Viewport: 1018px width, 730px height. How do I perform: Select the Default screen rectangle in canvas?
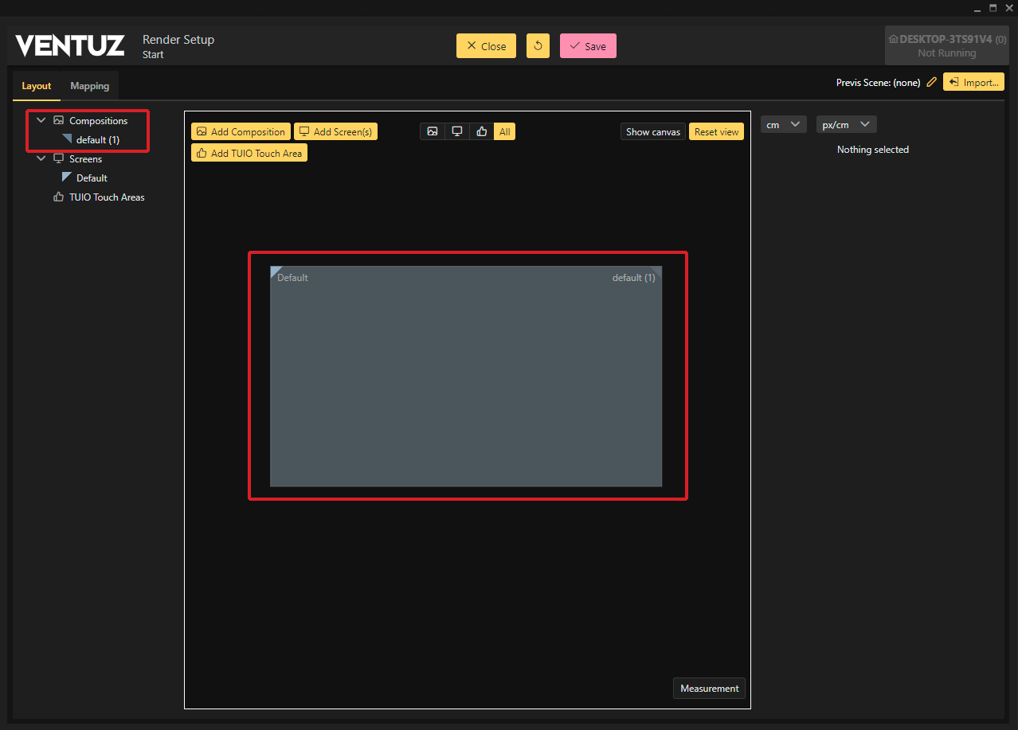465,376
